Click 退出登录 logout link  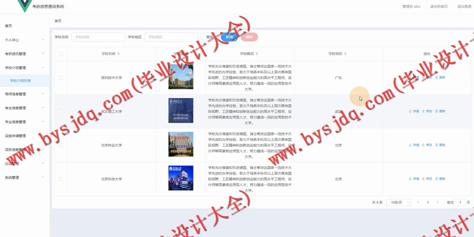pyautogui.click(x=464, y=7)
